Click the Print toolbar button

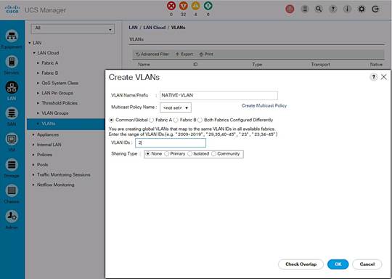pyautogui.click(x=206, y=54)
